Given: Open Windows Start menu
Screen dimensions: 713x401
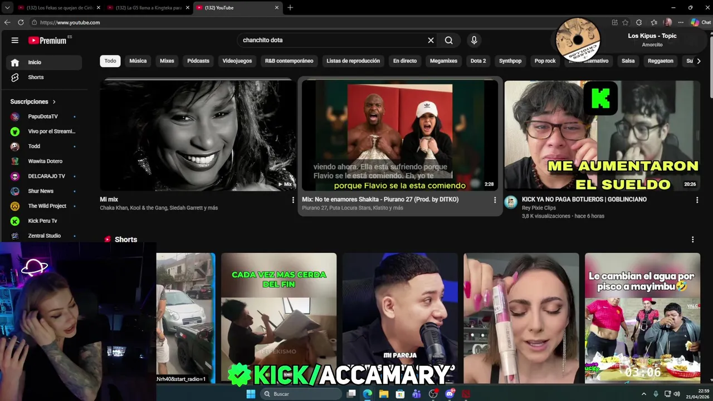Looking at the screenshot, I should coord(251,394).
